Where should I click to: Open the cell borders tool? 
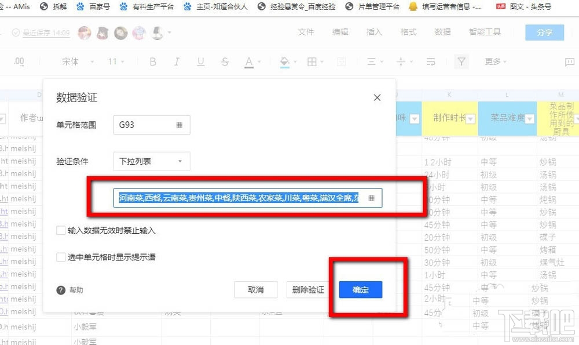[312, 61]
